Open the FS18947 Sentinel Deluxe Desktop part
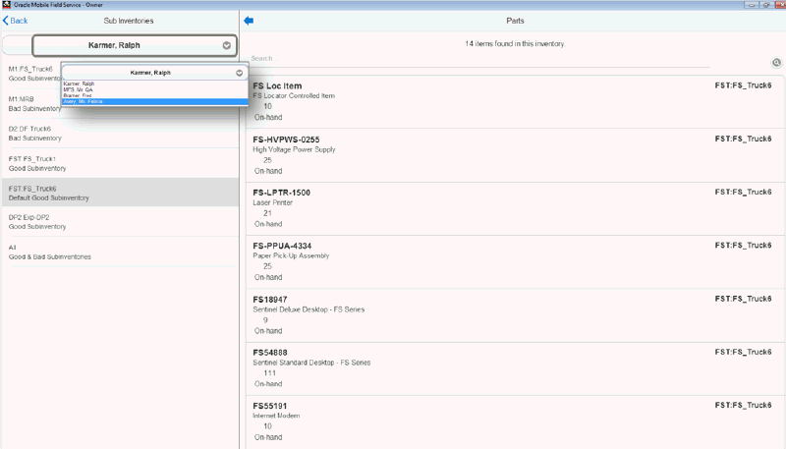786x449 pixels. click(515, 315)
